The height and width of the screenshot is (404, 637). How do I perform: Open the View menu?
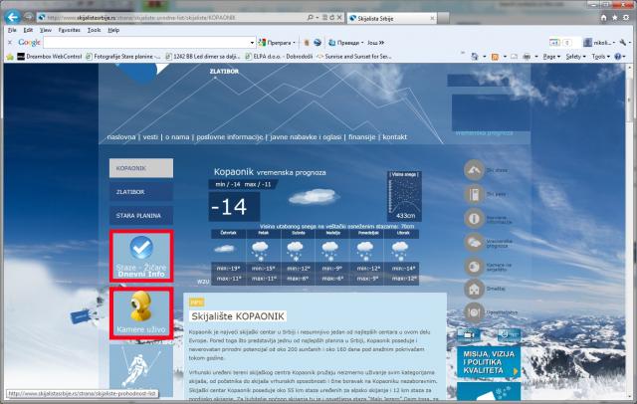46,30
